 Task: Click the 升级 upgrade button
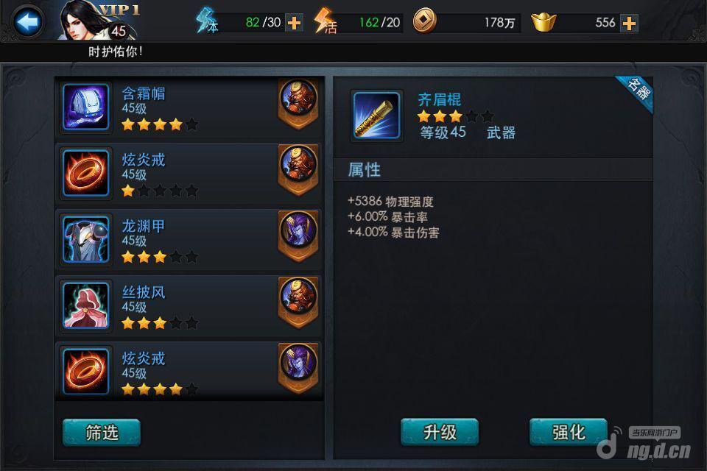point(440,432)
